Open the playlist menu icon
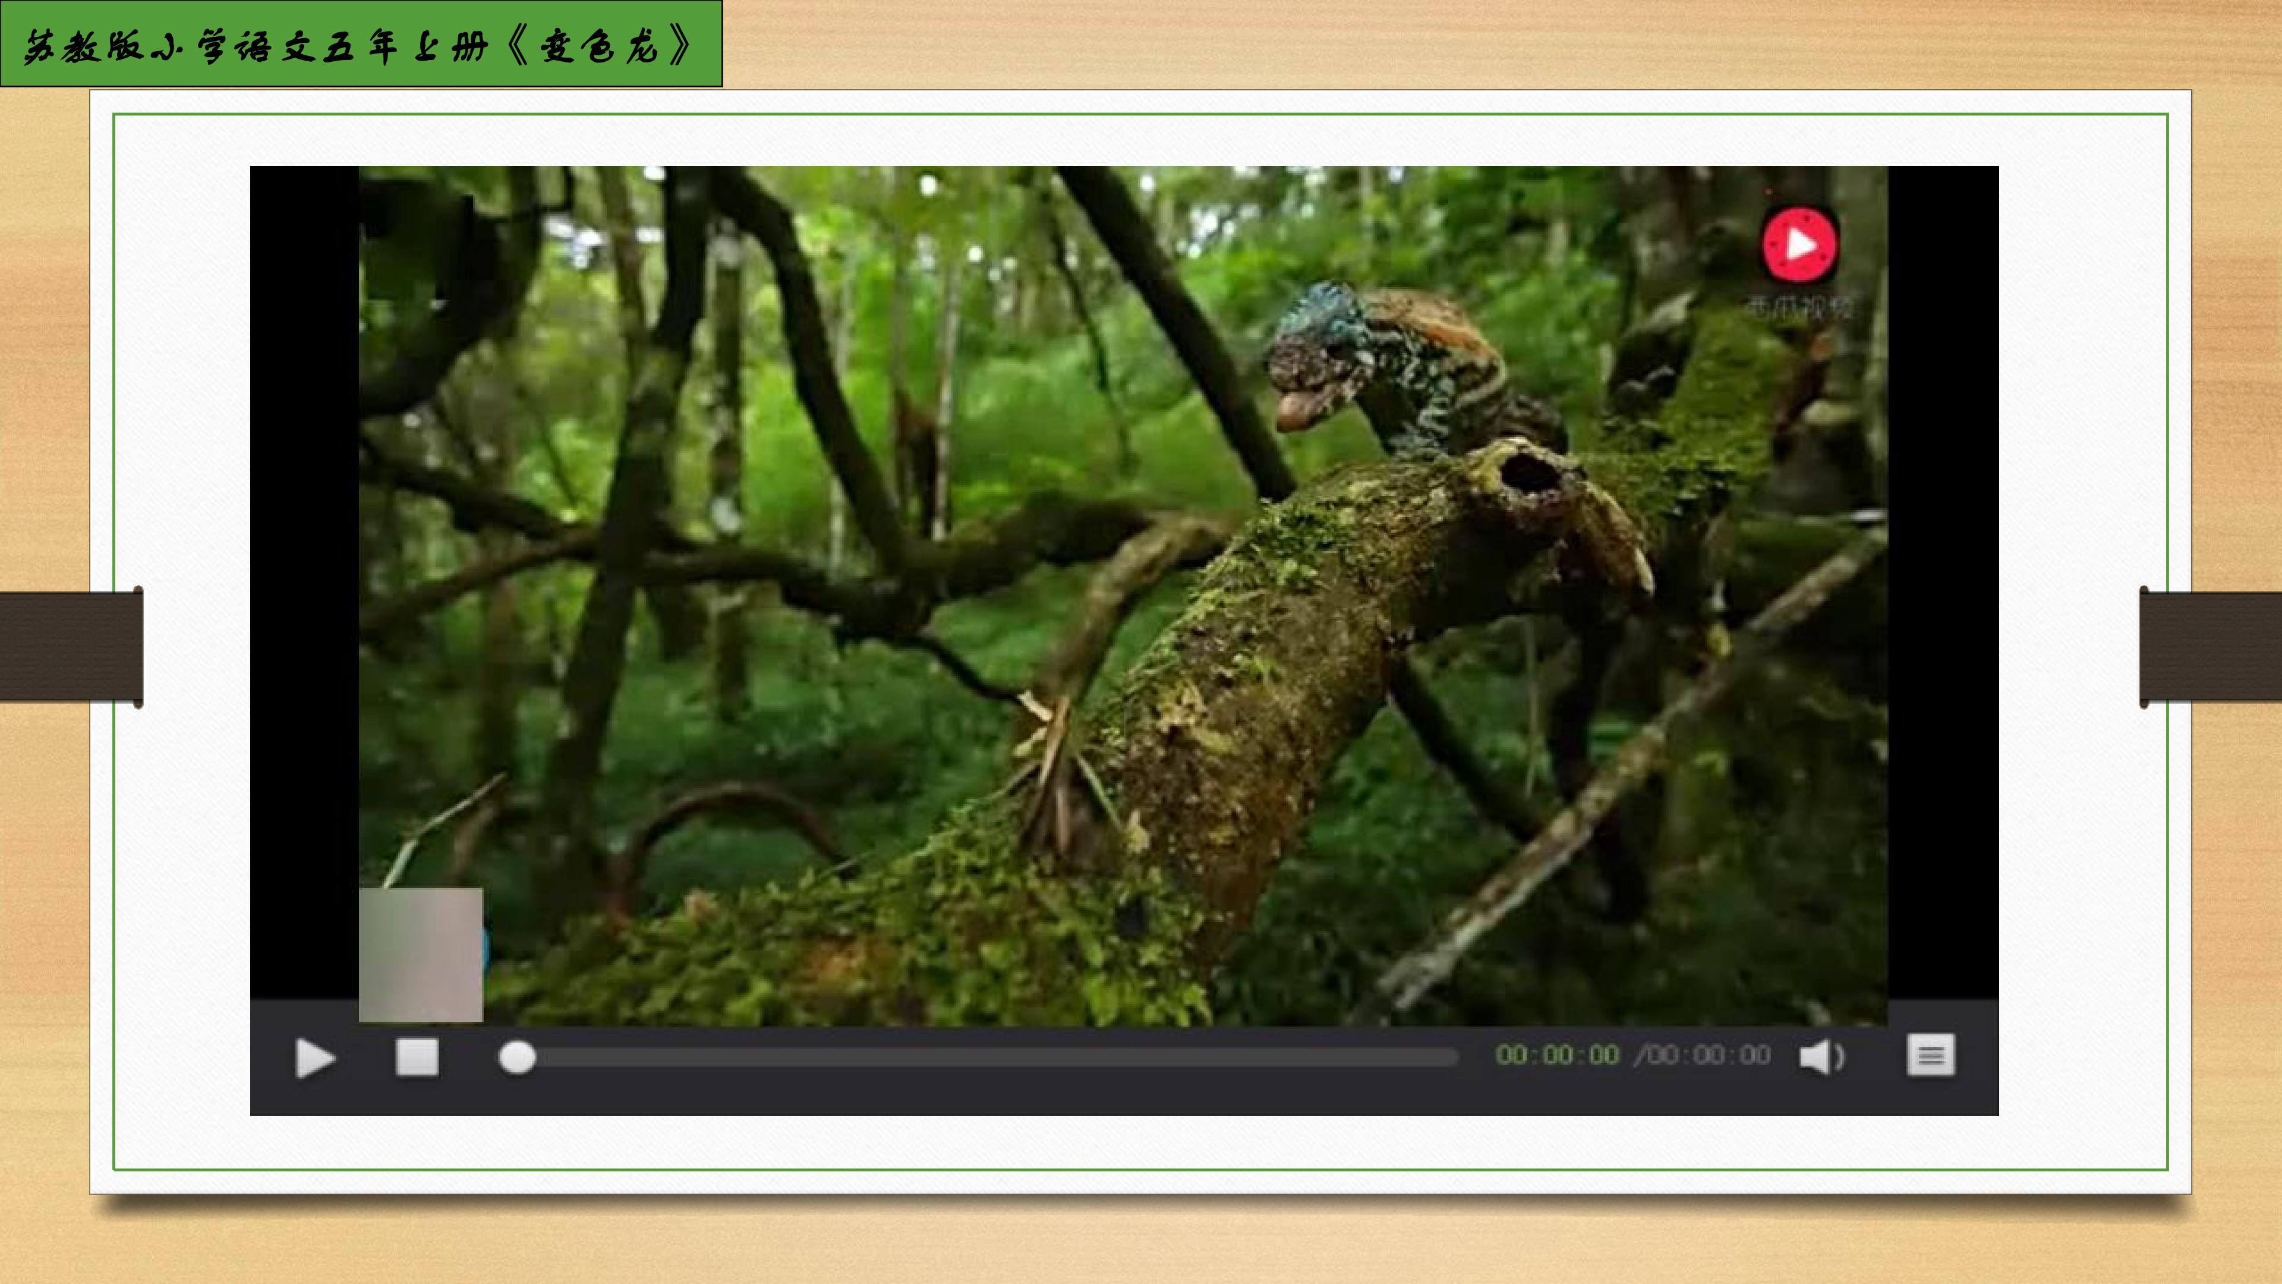 coord(1930,1055)
